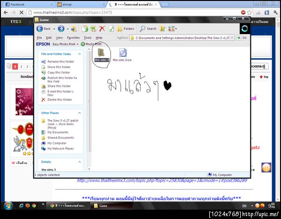Click the red Delete X icon
Viewport: 281px width, 219px height.
click(102, 28)
